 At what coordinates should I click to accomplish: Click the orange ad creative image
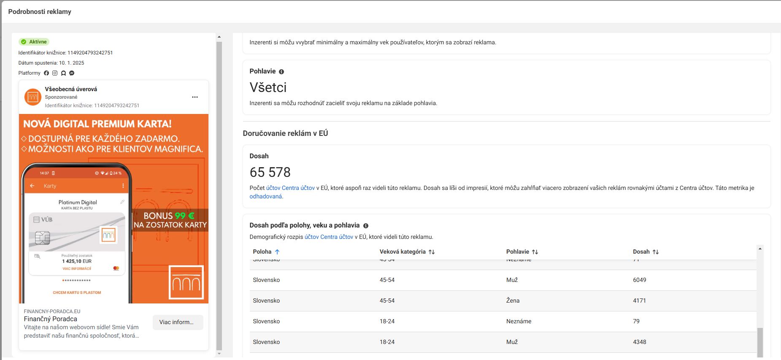click(114, 208)
